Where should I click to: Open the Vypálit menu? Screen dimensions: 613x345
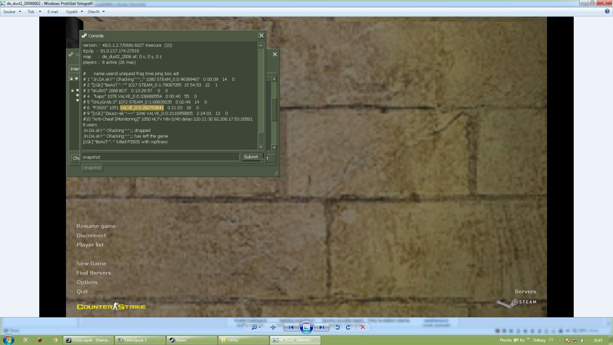click(72, 12)
